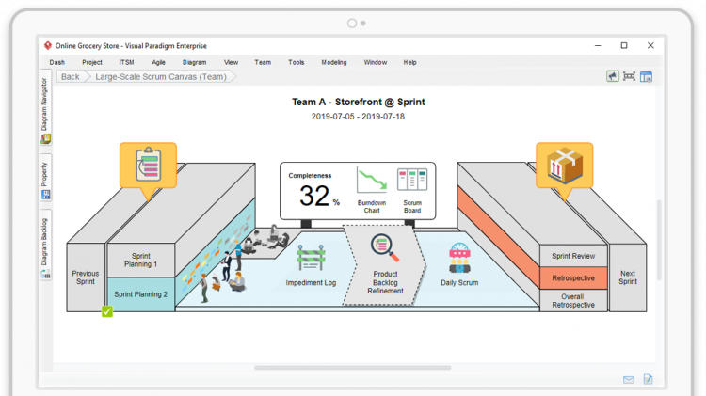Click the product increment box icon

click(564, 164)
